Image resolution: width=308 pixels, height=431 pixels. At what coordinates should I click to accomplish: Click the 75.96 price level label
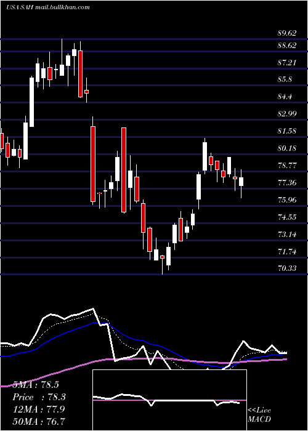(287, 200)
